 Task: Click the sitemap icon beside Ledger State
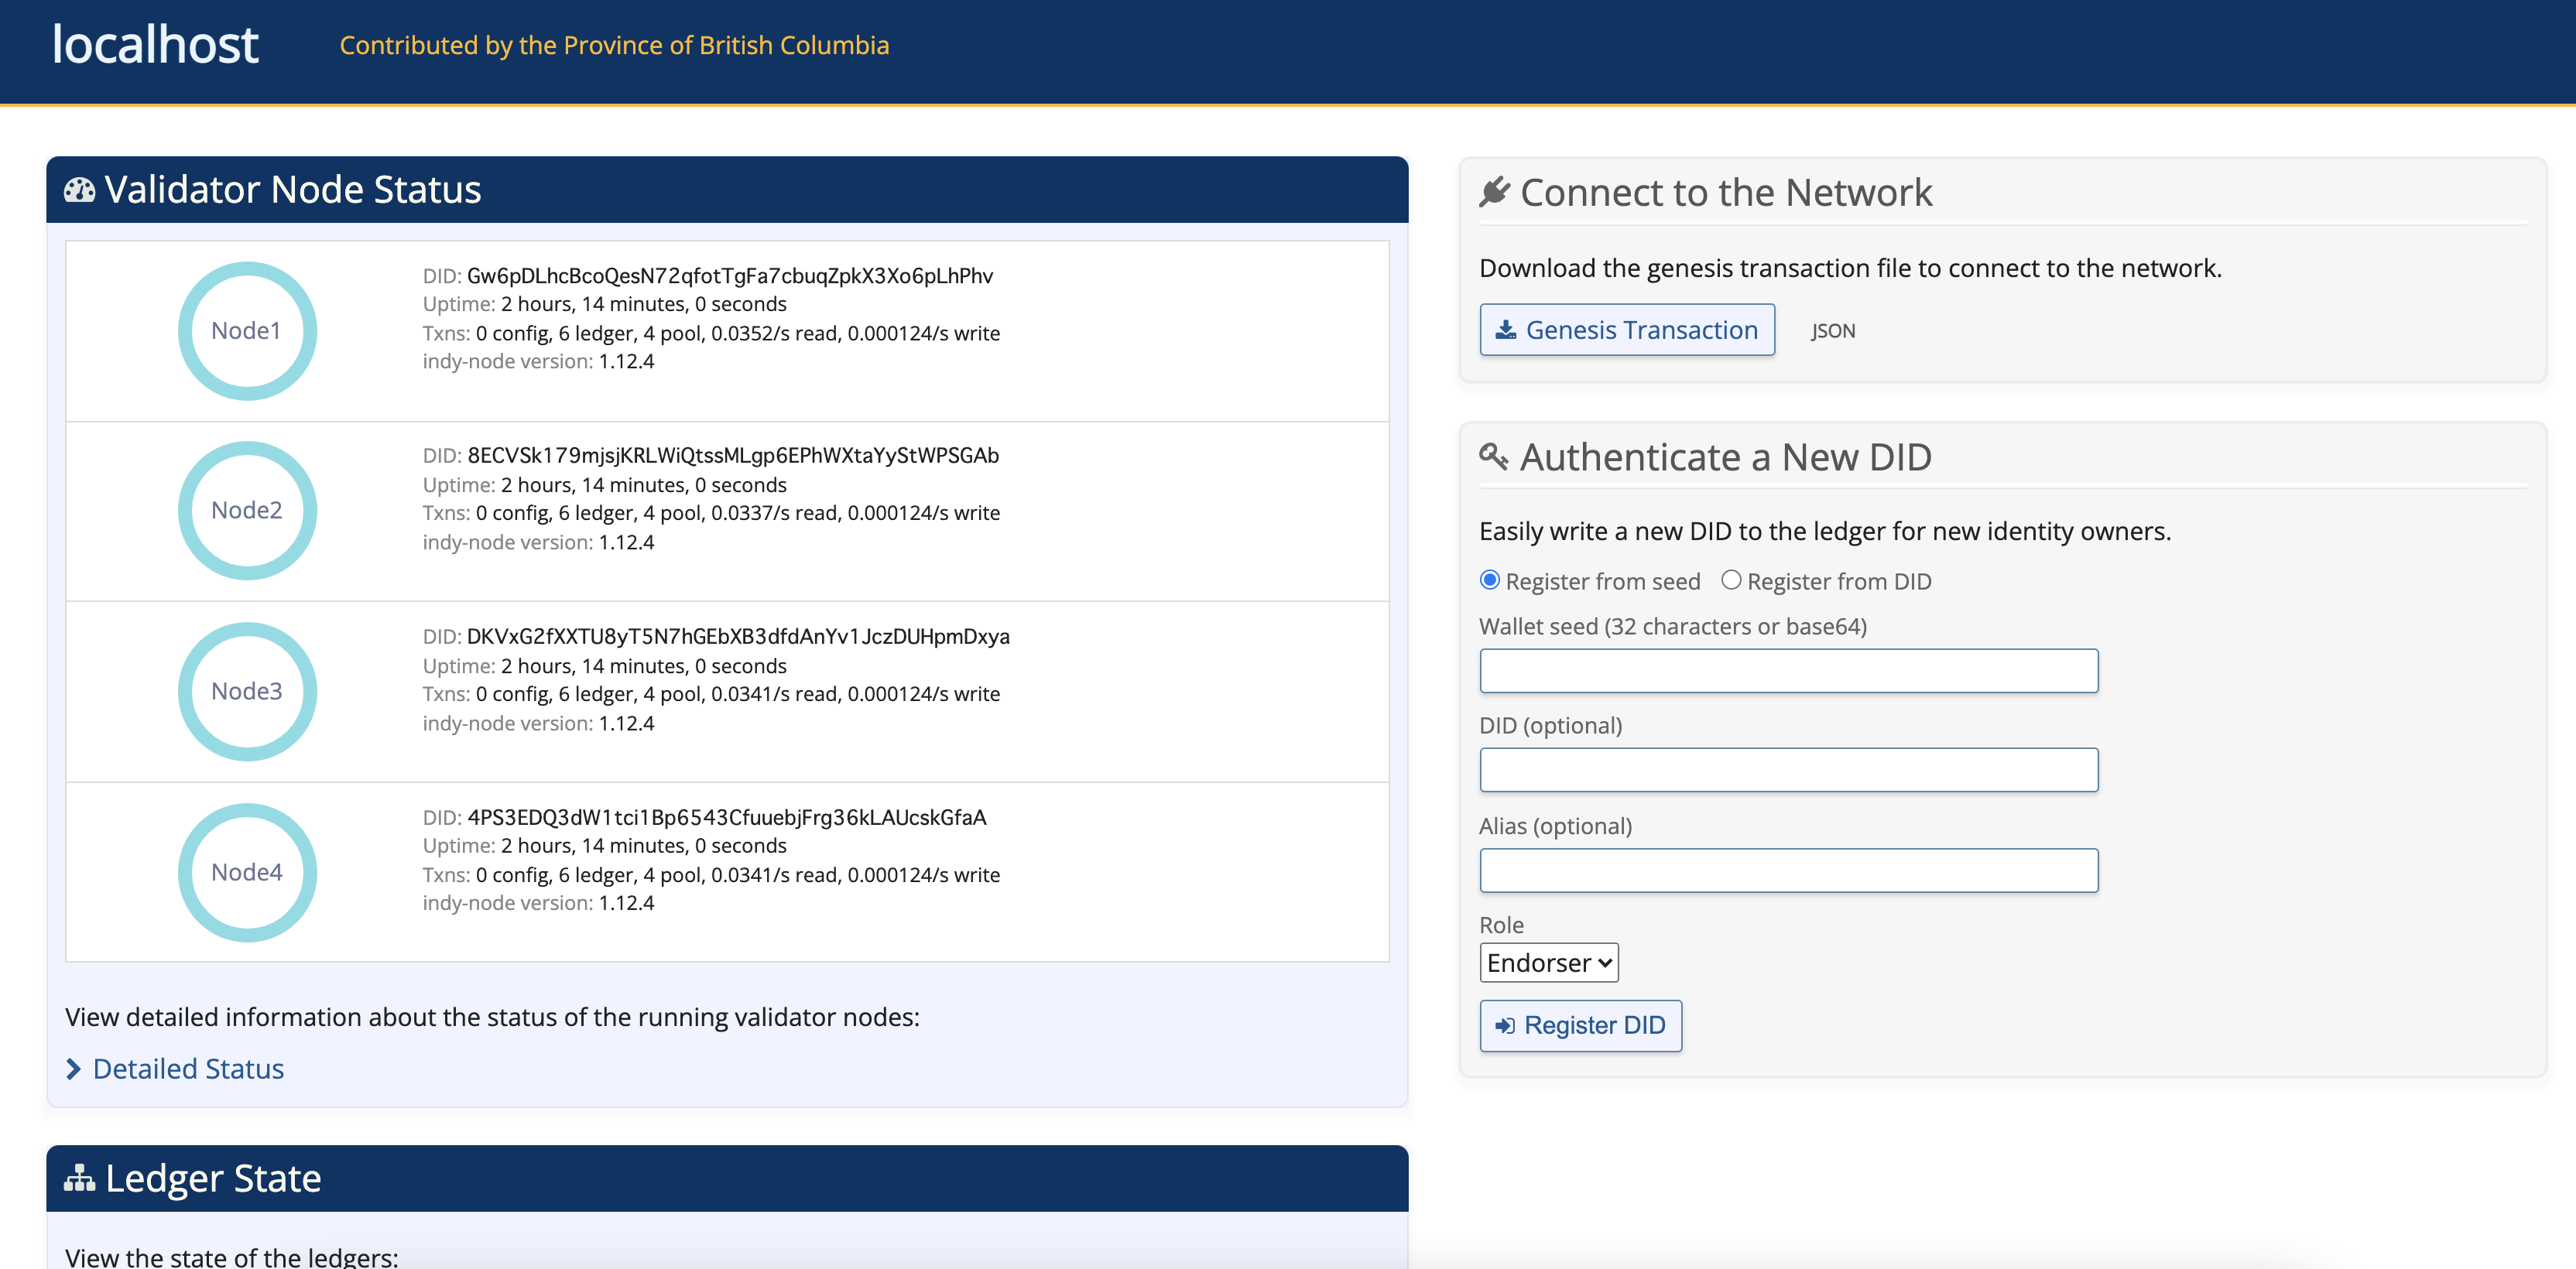[79, 1179]
